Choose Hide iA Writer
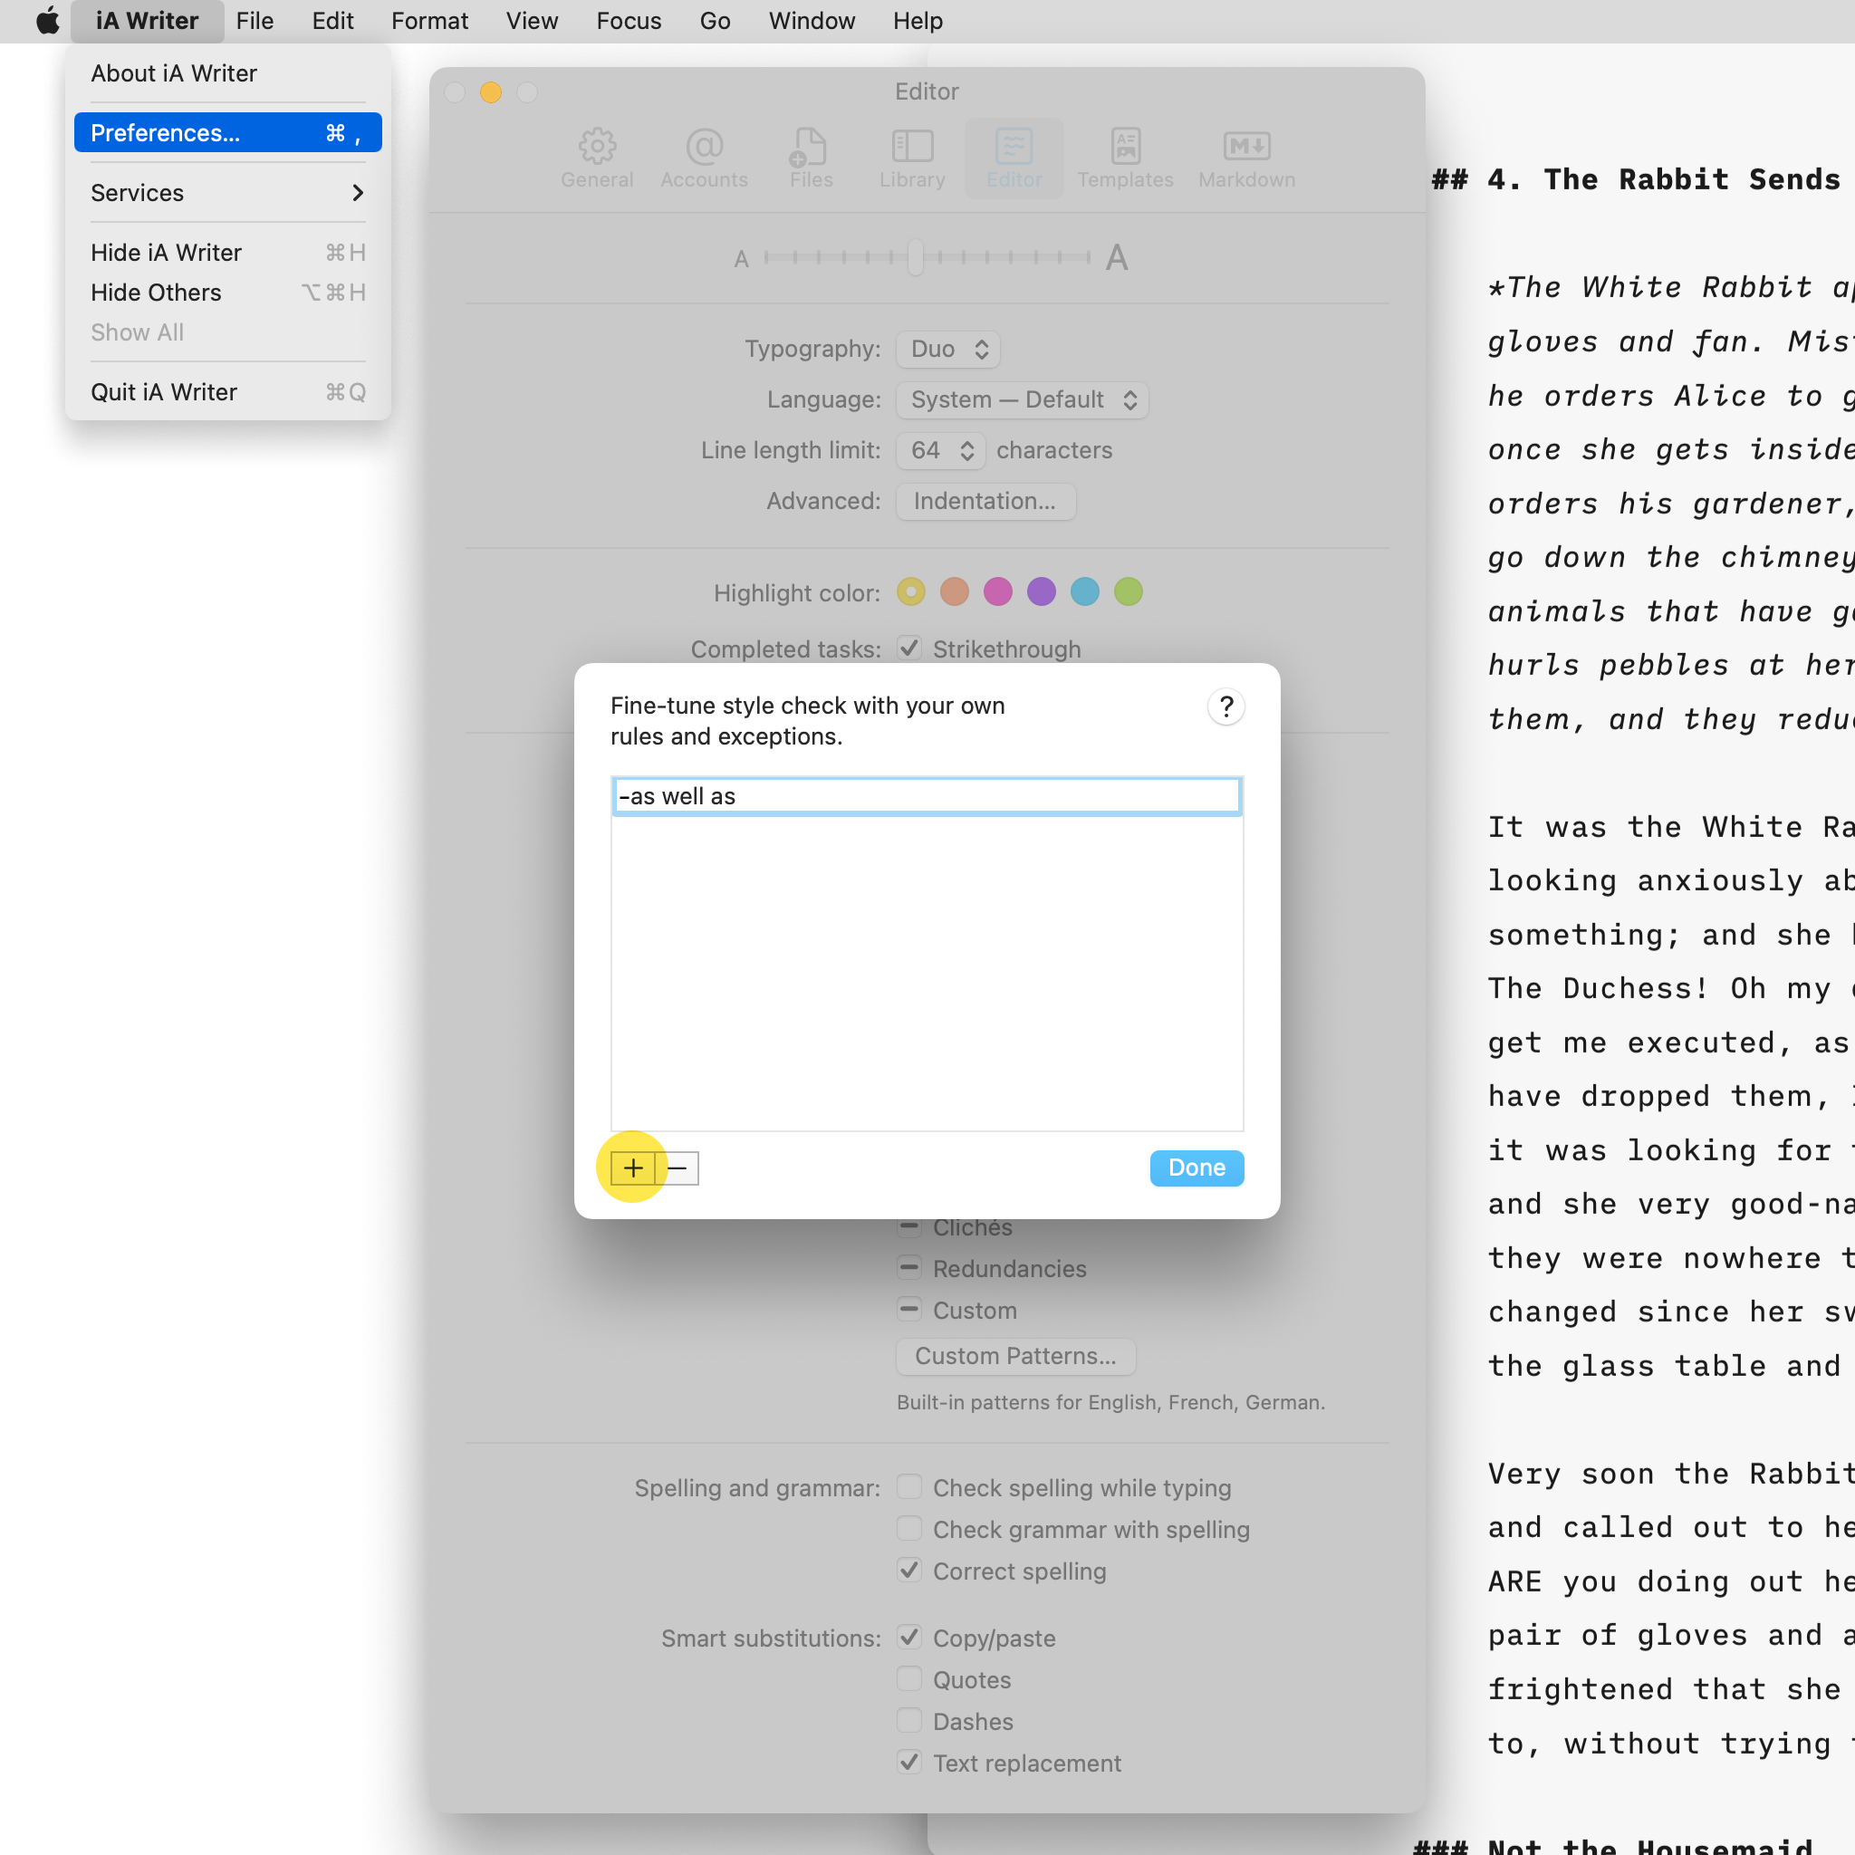Screen dimensions: 1855x1855 pos(227,253)
